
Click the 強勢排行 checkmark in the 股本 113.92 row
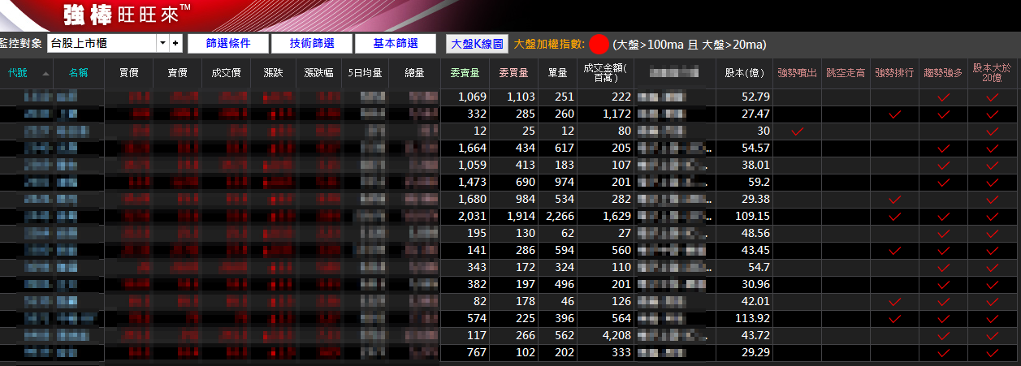(894, 319)
